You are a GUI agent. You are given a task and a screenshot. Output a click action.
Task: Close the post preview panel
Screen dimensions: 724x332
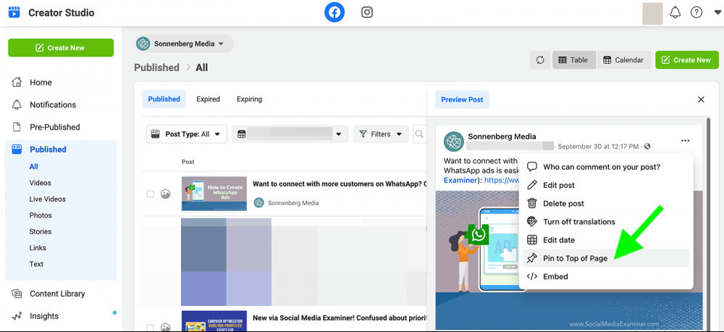[701, 99]
